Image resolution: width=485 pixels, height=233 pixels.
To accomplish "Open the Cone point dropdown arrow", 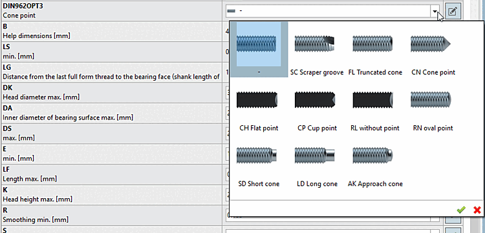I will click(x=435, y=12).
